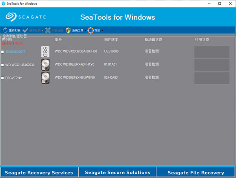Check the box for drive 193085800677
The height and width of the screenshot is (178, 236).
pos(3,52)
